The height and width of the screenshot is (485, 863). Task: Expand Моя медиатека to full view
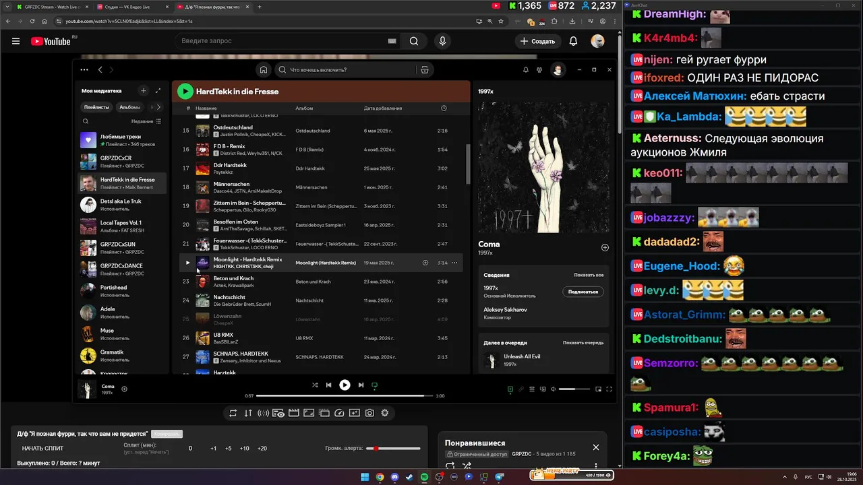coord(158,90)
